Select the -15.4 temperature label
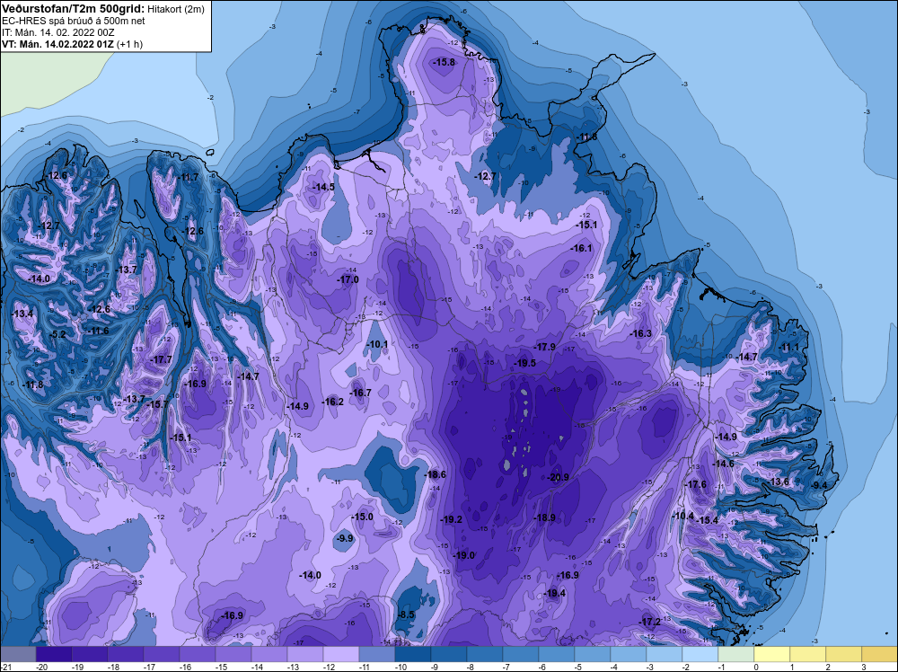Image resolution: width=898 pixels, height=672 pixels. coord(708,520)
